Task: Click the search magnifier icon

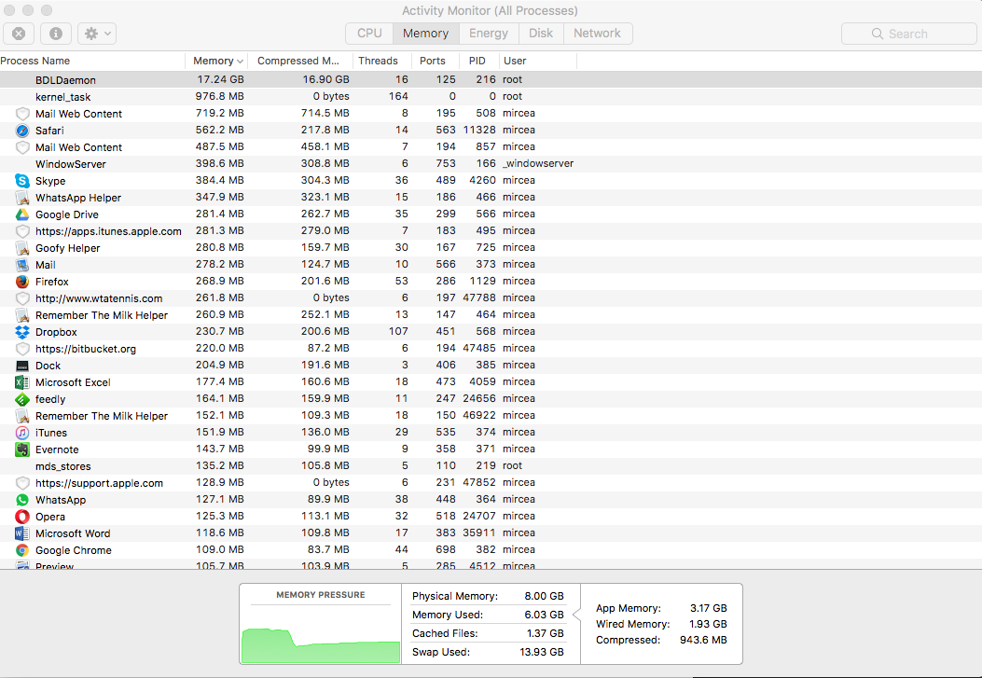Action: click(878, 34)
